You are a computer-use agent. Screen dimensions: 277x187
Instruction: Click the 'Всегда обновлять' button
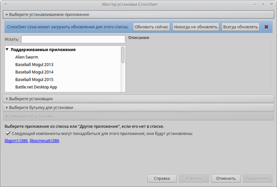tap(240, 27)
